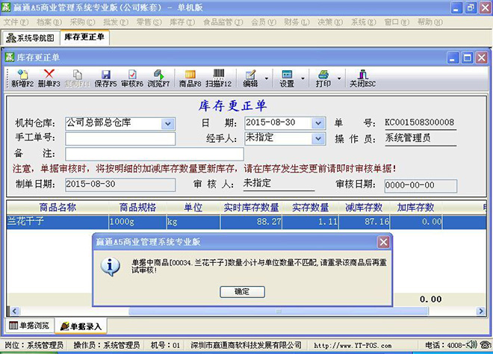Click the 商品 (Product) toolbar icon

click(189, 78)
